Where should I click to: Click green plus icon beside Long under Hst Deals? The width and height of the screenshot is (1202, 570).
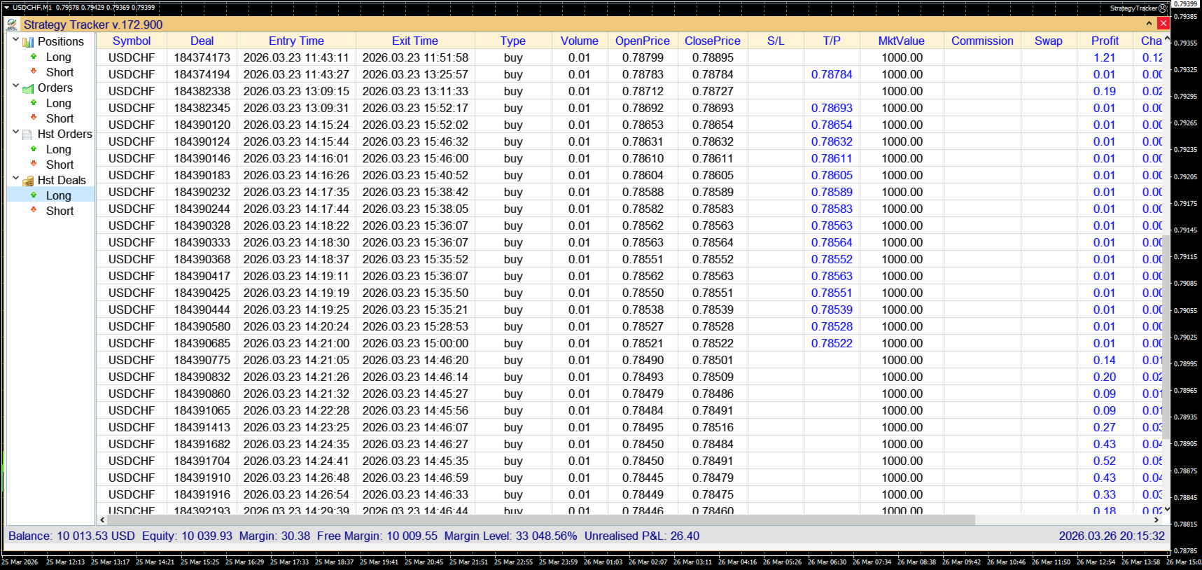coord(34,195)
